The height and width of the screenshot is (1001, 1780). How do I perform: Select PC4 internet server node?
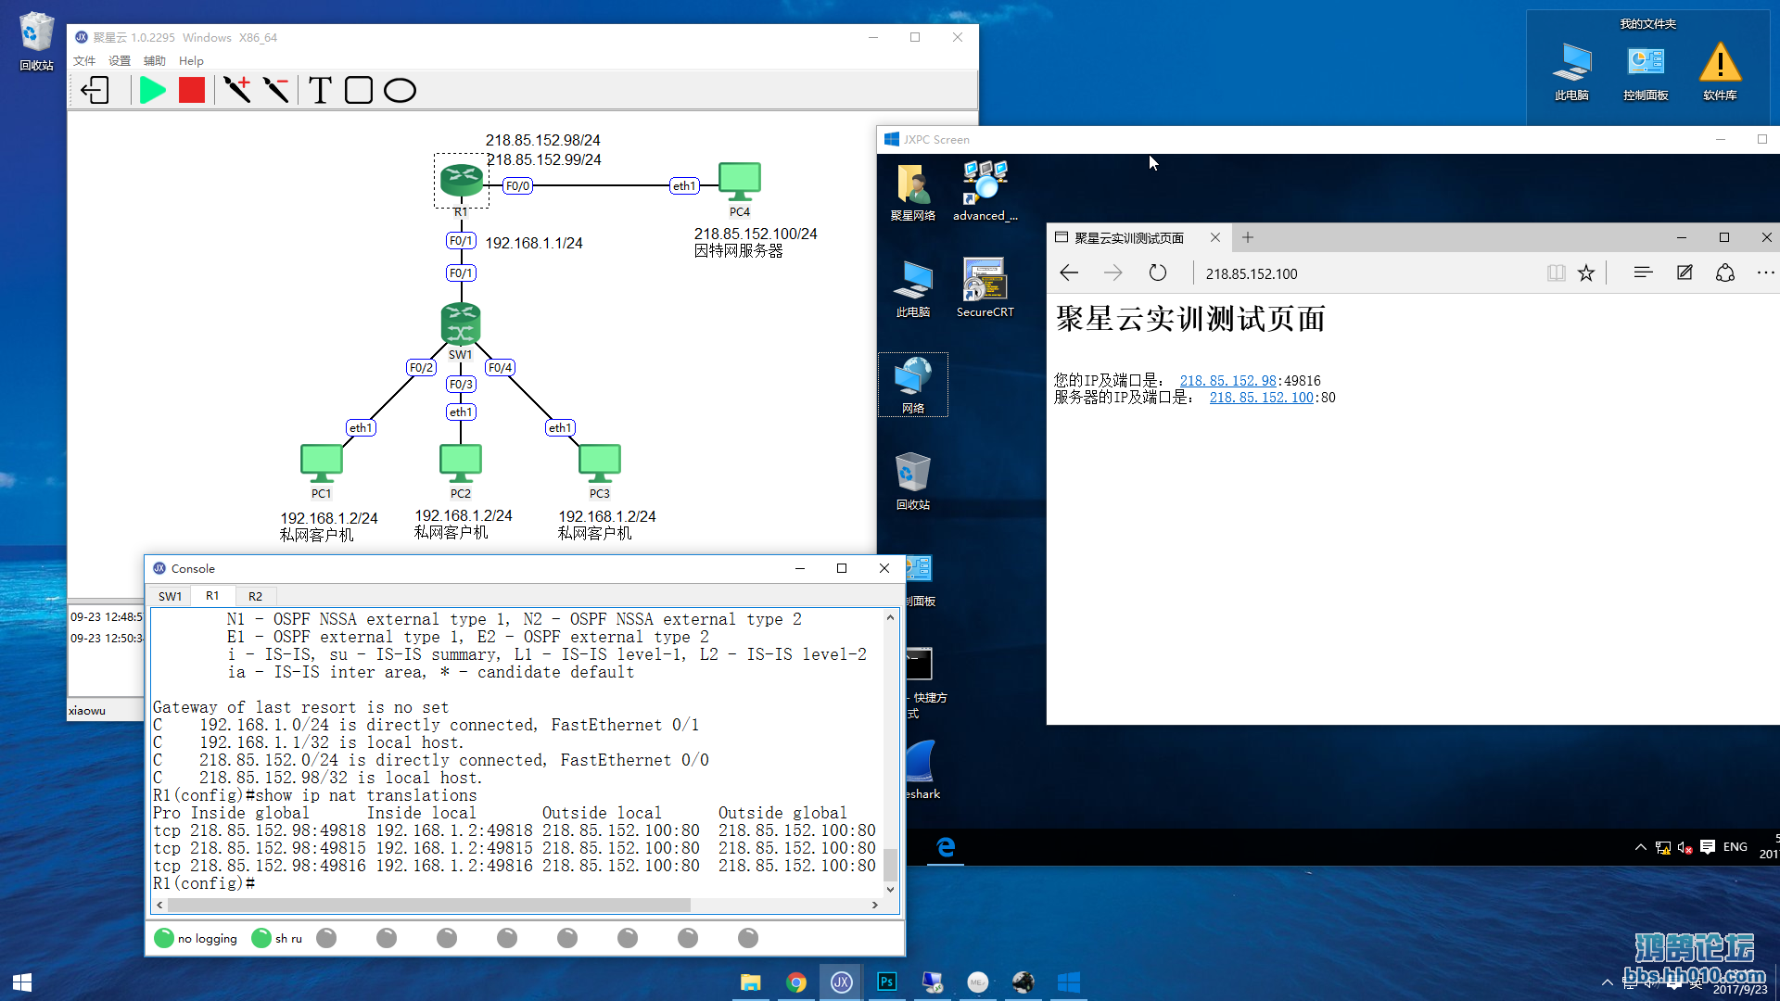click(x=740, y=181)
